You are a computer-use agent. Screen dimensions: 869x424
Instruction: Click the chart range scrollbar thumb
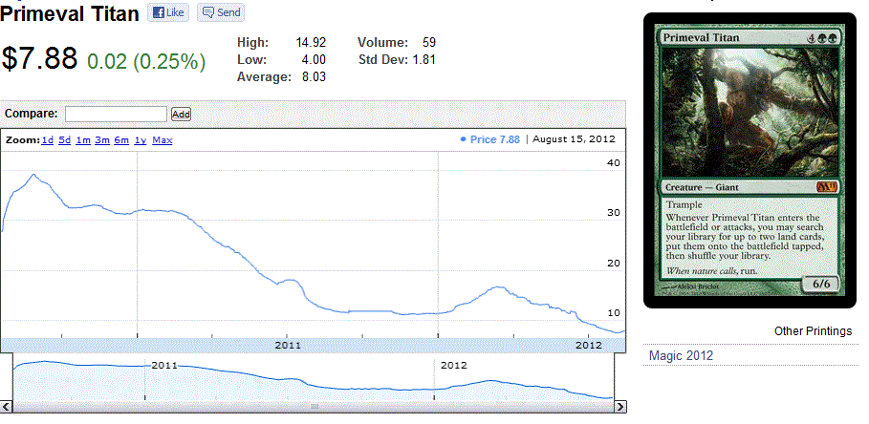tap(313, 407)
